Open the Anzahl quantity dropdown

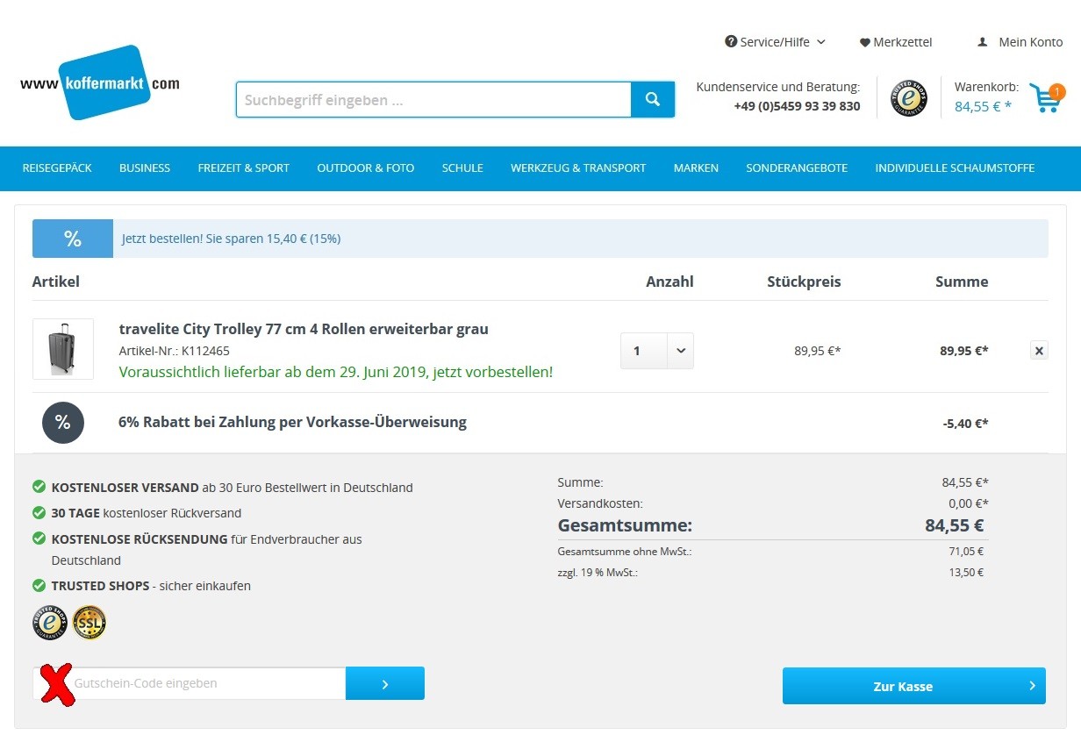[x=657, y=351]
